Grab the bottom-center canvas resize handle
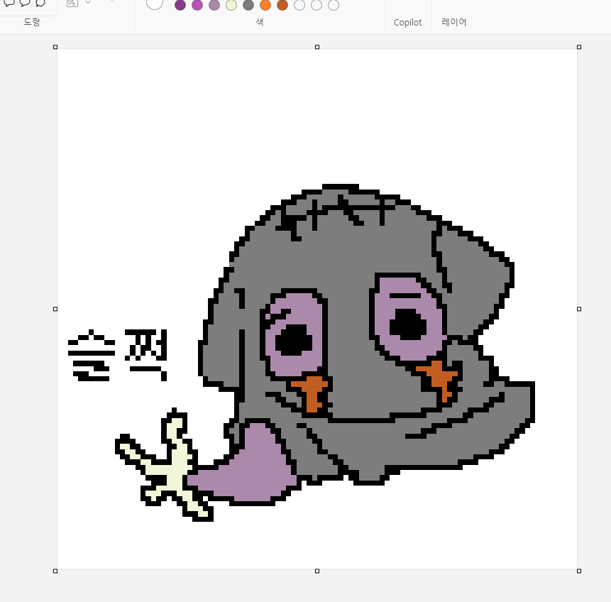This screenshot has height=602, width=611. coord(317,571)
